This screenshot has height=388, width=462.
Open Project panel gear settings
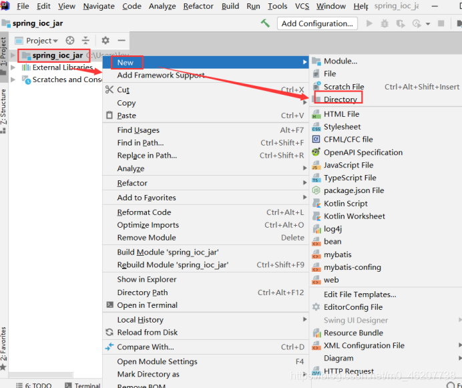105,40
